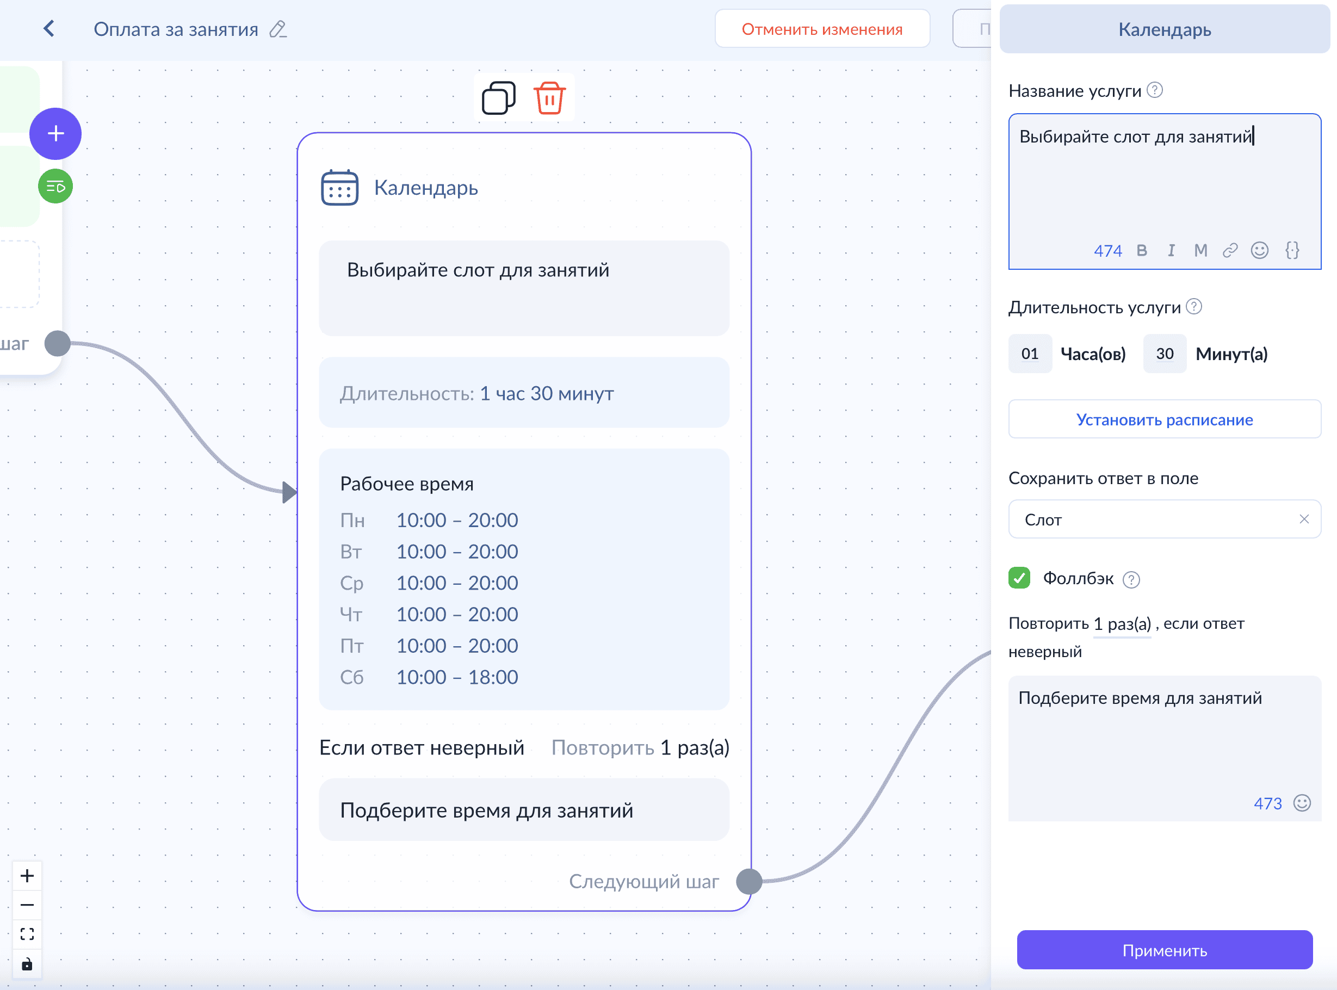
Task: Click the Длительность: 1 час 30 минут row
Action: point(524,393)
